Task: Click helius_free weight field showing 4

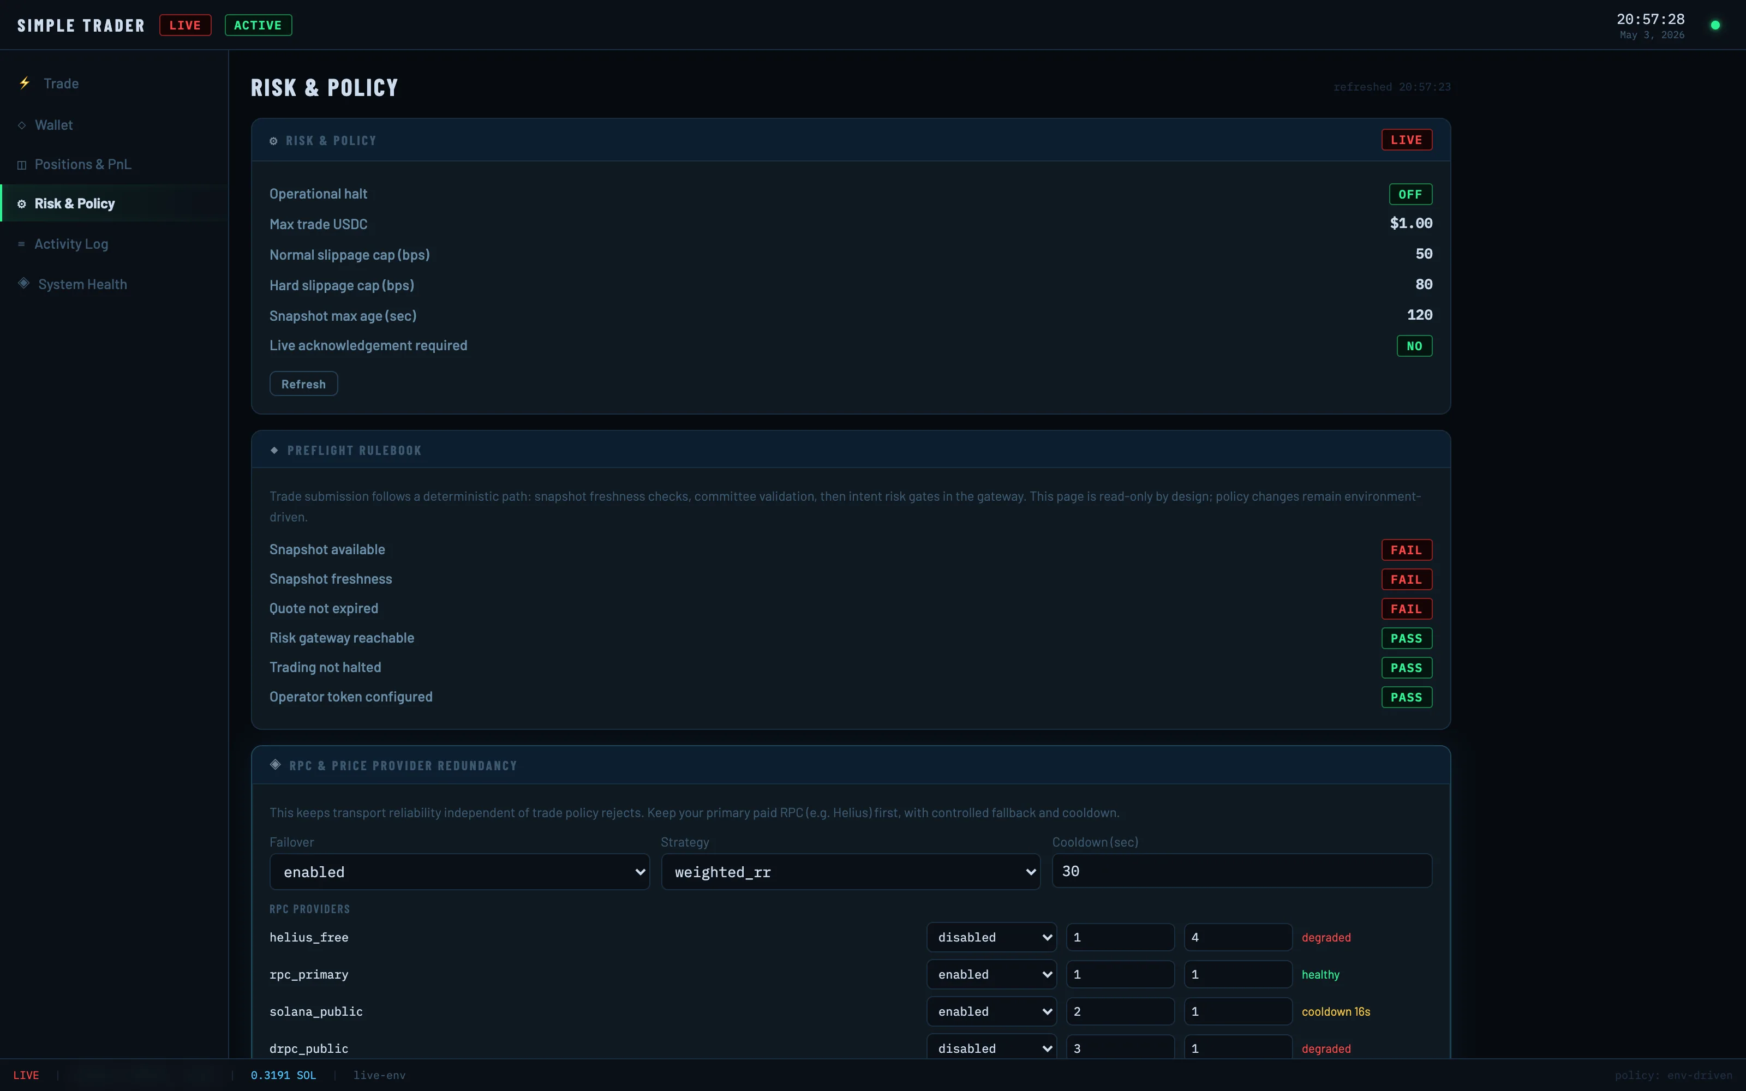Action: coord(1238,937)
